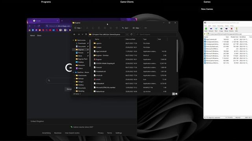Sort 7-Zip list by Packed Size column
Viewport: 252px width, 141px height.
(x=235, y=37)
